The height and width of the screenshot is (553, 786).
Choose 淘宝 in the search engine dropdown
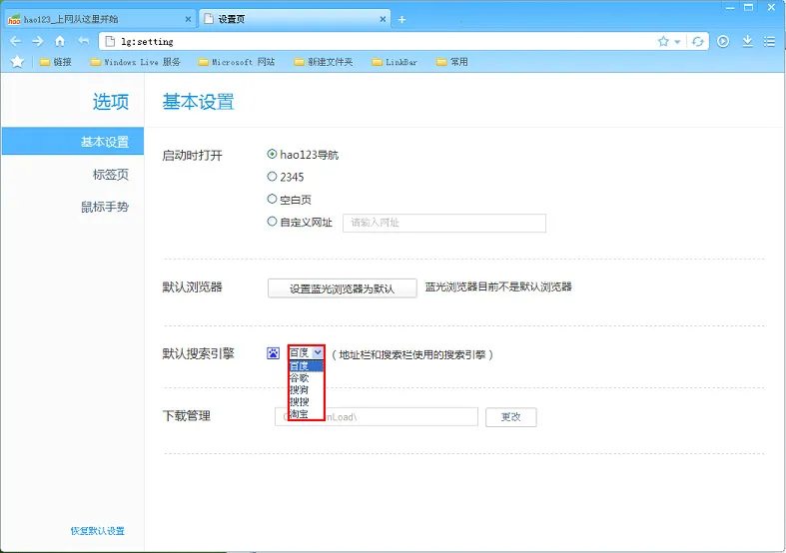coord(300,413)
